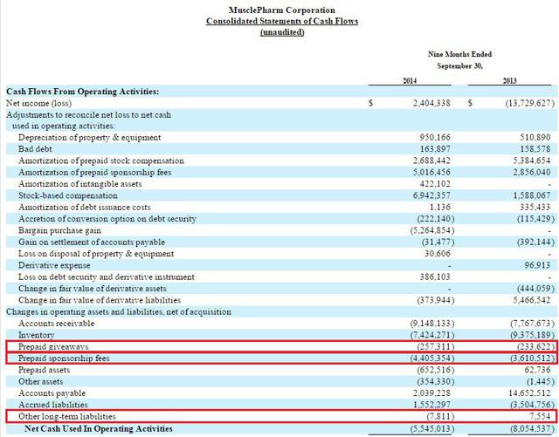
Task: Click the MusclePharm Corporation title
Action: click(281, 10)
